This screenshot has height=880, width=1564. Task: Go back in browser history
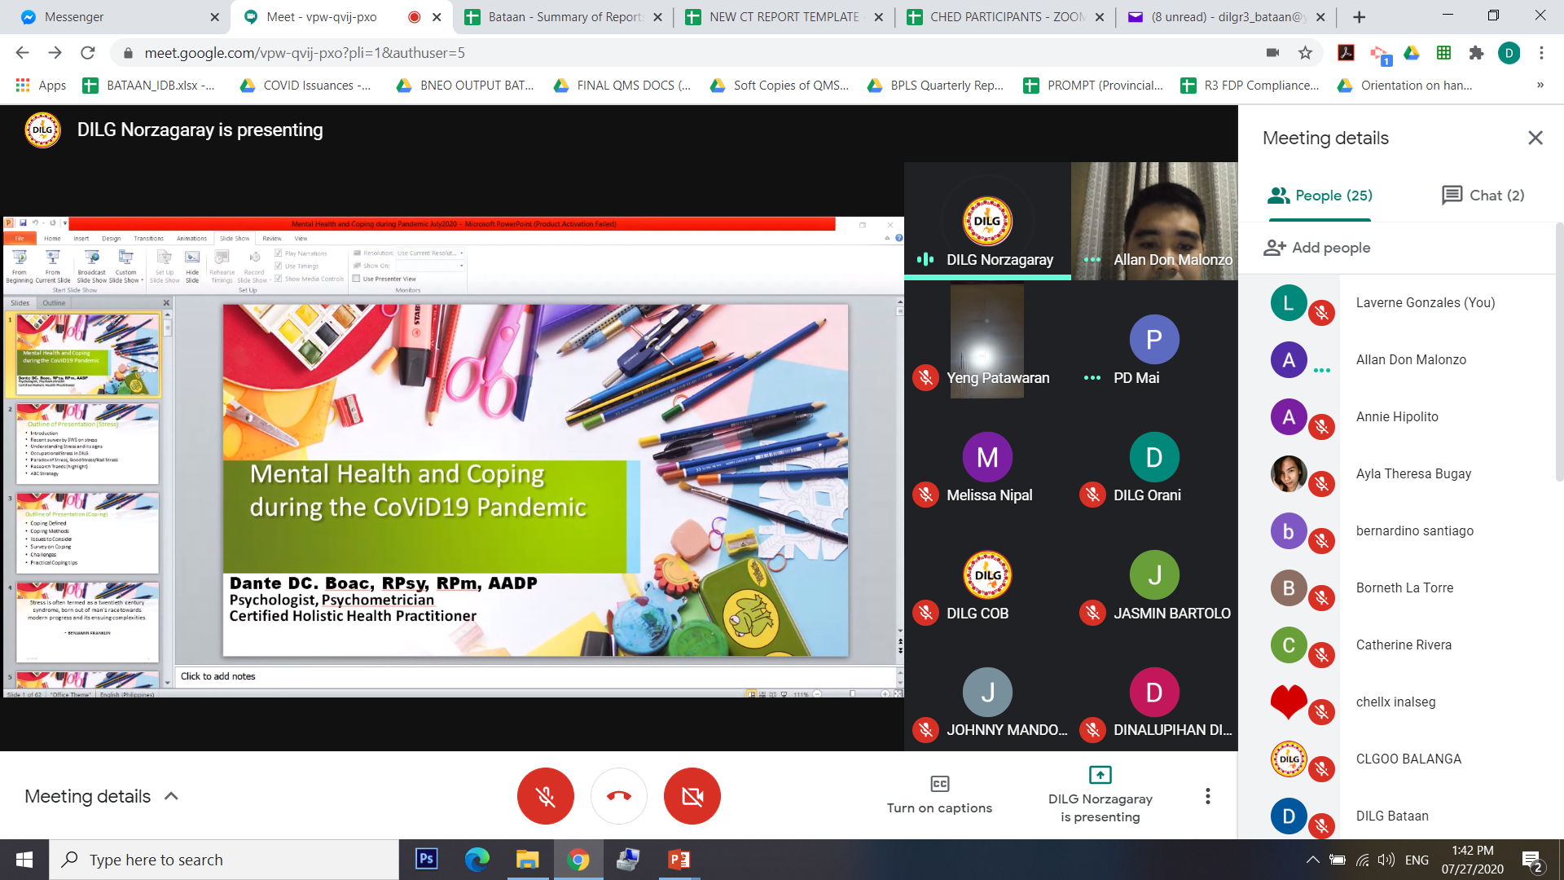coord(22,53)
